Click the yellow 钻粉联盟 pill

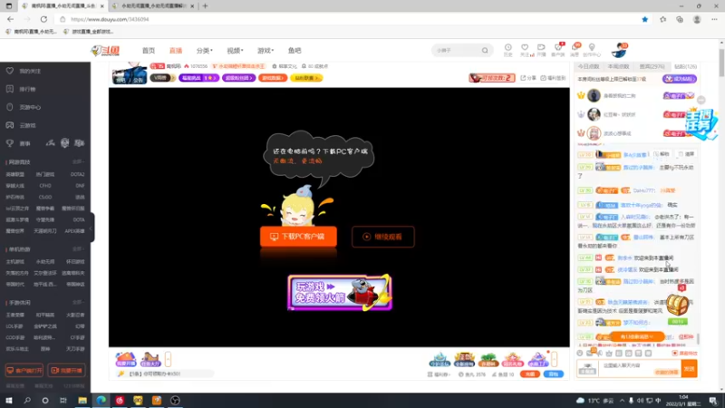[x=306, y=78]
